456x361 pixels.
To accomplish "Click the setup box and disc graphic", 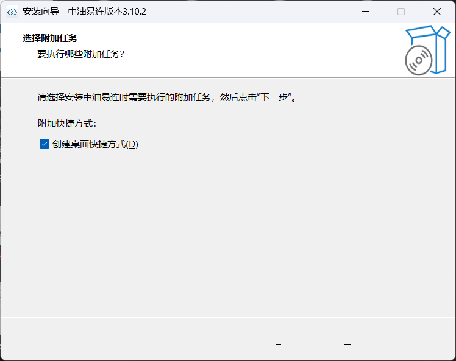I will 427,50.
